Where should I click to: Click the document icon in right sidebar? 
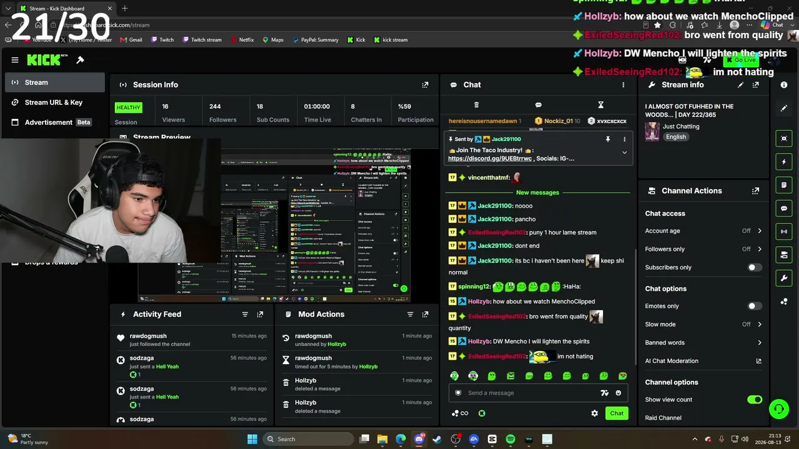click(784, 185)
